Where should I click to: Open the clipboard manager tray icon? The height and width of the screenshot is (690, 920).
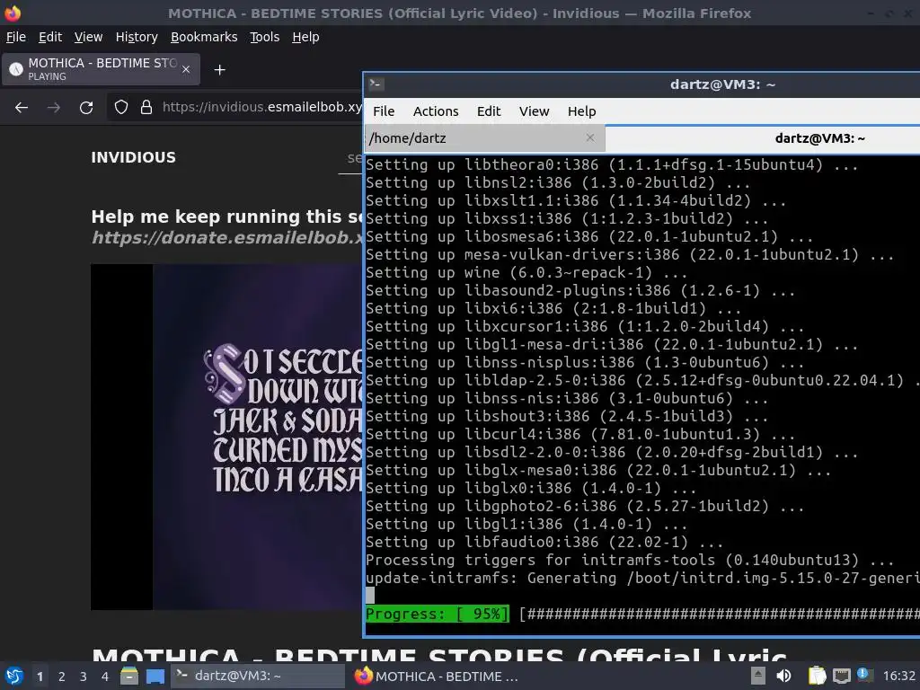[x=817, y=676]
